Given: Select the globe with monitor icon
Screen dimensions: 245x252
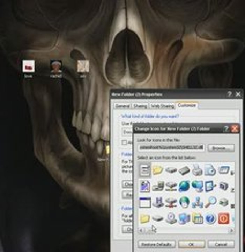Looking at the screenshot, I should [198, 186].
